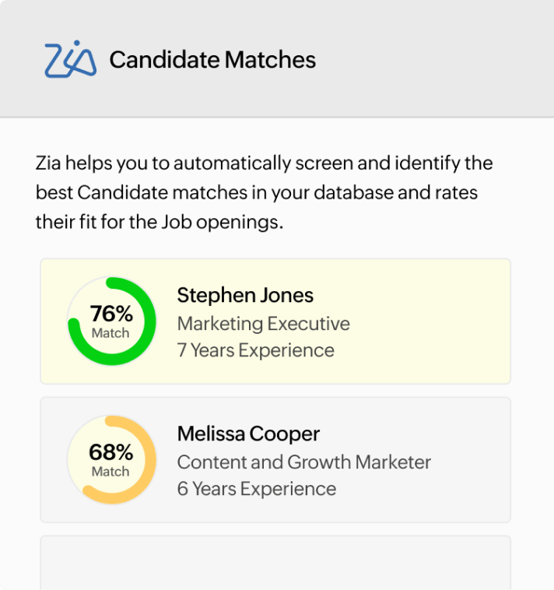
Task: Click the Match label under 68%
Action: tap(110, 472)
